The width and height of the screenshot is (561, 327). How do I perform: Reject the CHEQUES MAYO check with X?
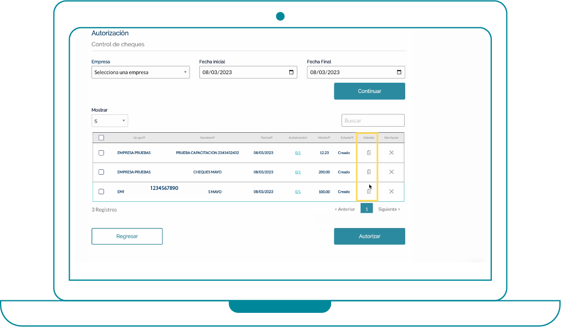coord(391,172)
